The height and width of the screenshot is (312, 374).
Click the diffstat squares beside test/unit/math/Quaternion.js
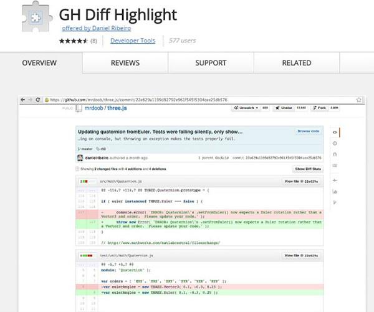point(87,256)
